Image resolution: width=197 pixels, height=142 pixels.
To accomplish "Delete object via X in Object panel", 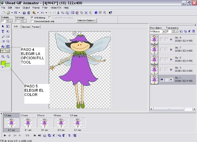I will [x=189, y=31].
